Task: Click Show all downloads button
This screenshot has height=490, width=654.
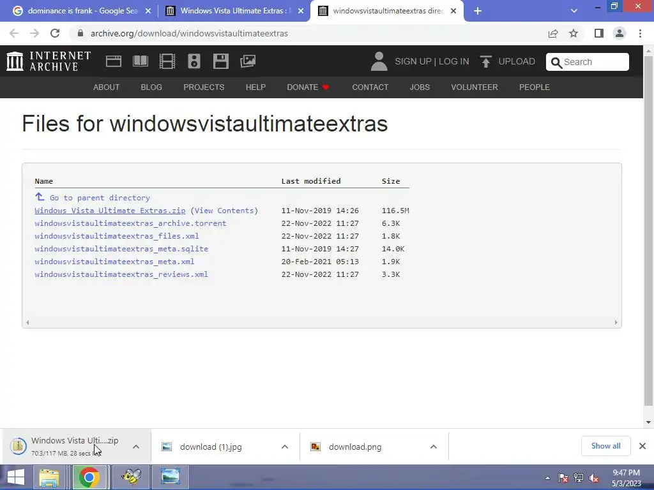Action: pyautogui.click(x=605, y=446)
